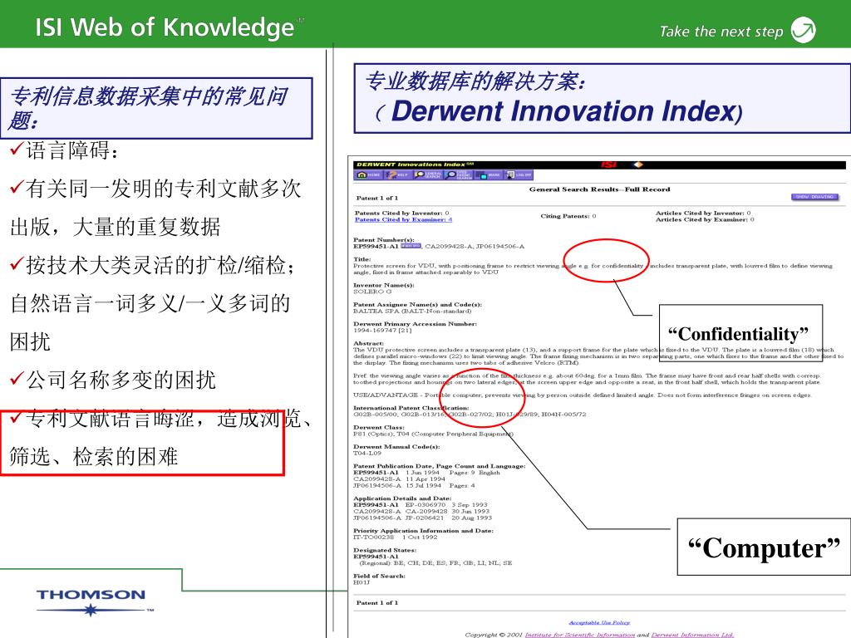Screen dimensions: 851x638
Task: Click the Application Details EP-0306970 row
Action: 421,504
